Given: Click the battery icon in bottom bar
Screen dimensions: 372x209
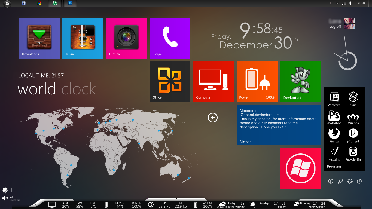Looking at the screenshot, I should [195, 205].
